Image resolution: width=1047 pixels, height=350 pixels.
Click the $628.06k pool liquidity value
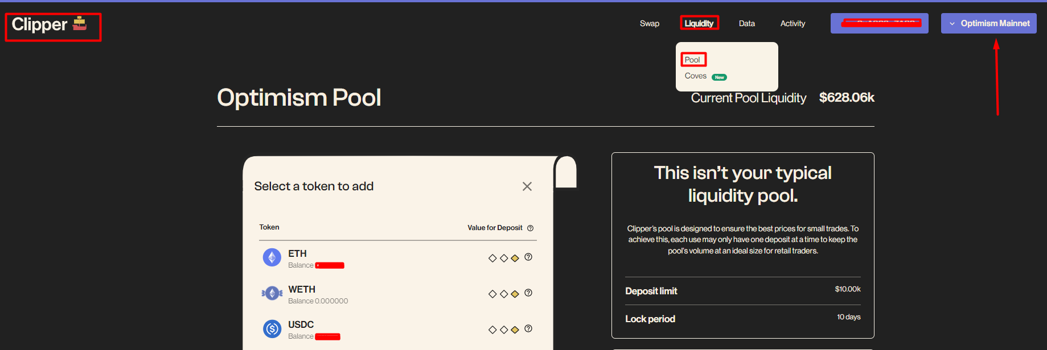tap(847, 98)
